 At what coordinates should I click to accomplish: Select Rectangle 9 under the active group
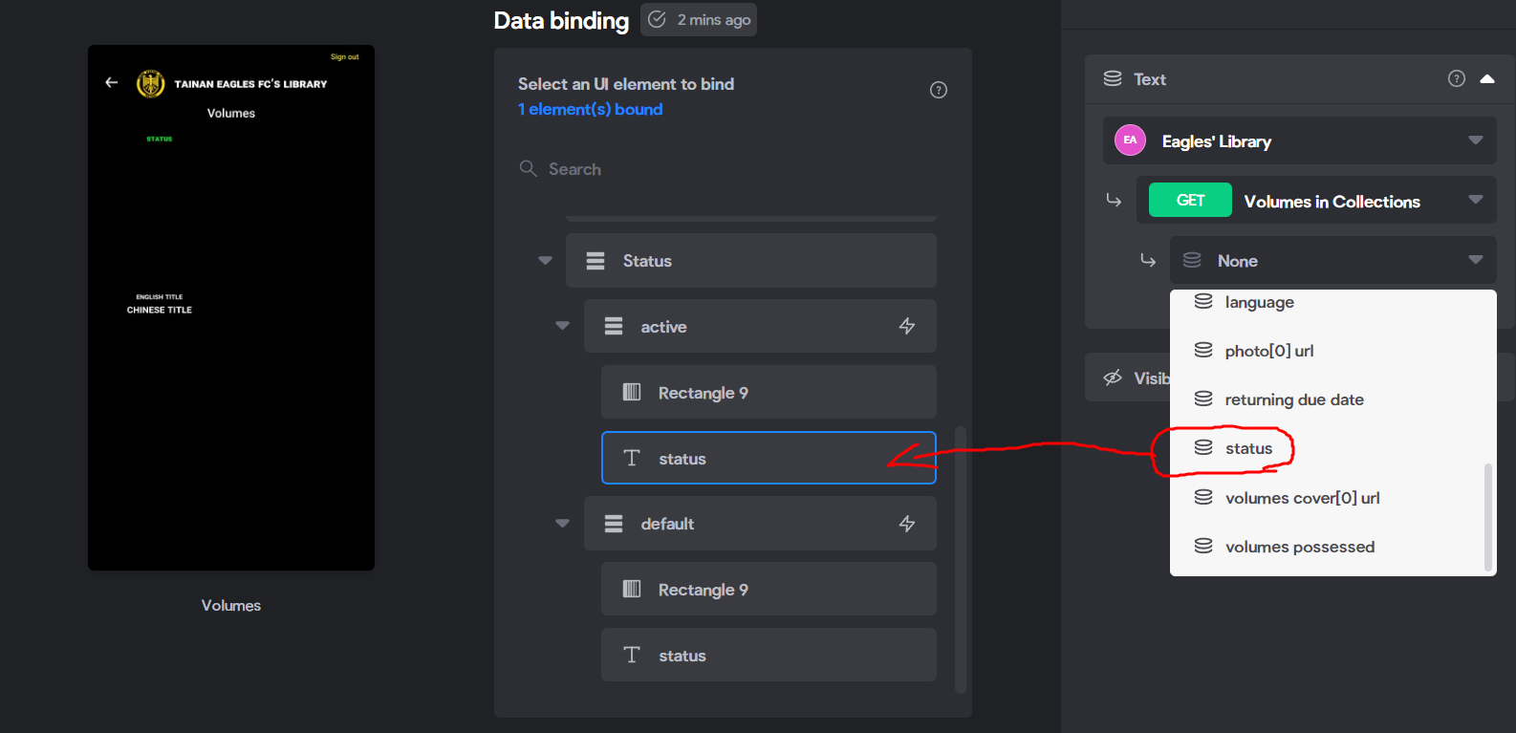tap(769, 392)
